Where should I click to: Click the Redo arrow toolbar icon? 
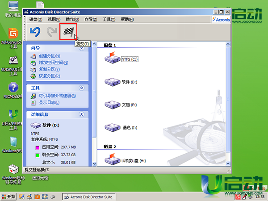click(52, 32)
